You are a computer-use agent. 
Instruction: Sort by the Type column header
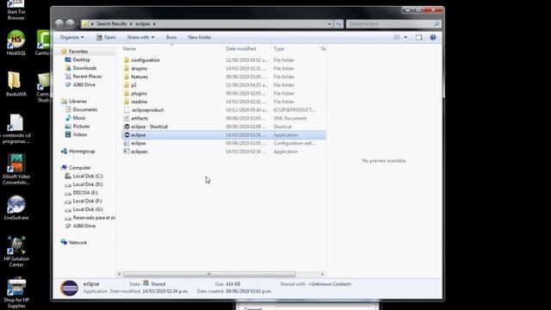click(279, 49)
